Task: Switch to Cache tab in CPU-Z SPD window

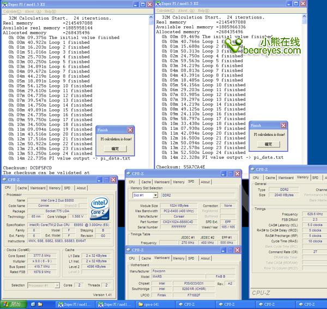Action: pyautogui.click(x=146, y=182)
